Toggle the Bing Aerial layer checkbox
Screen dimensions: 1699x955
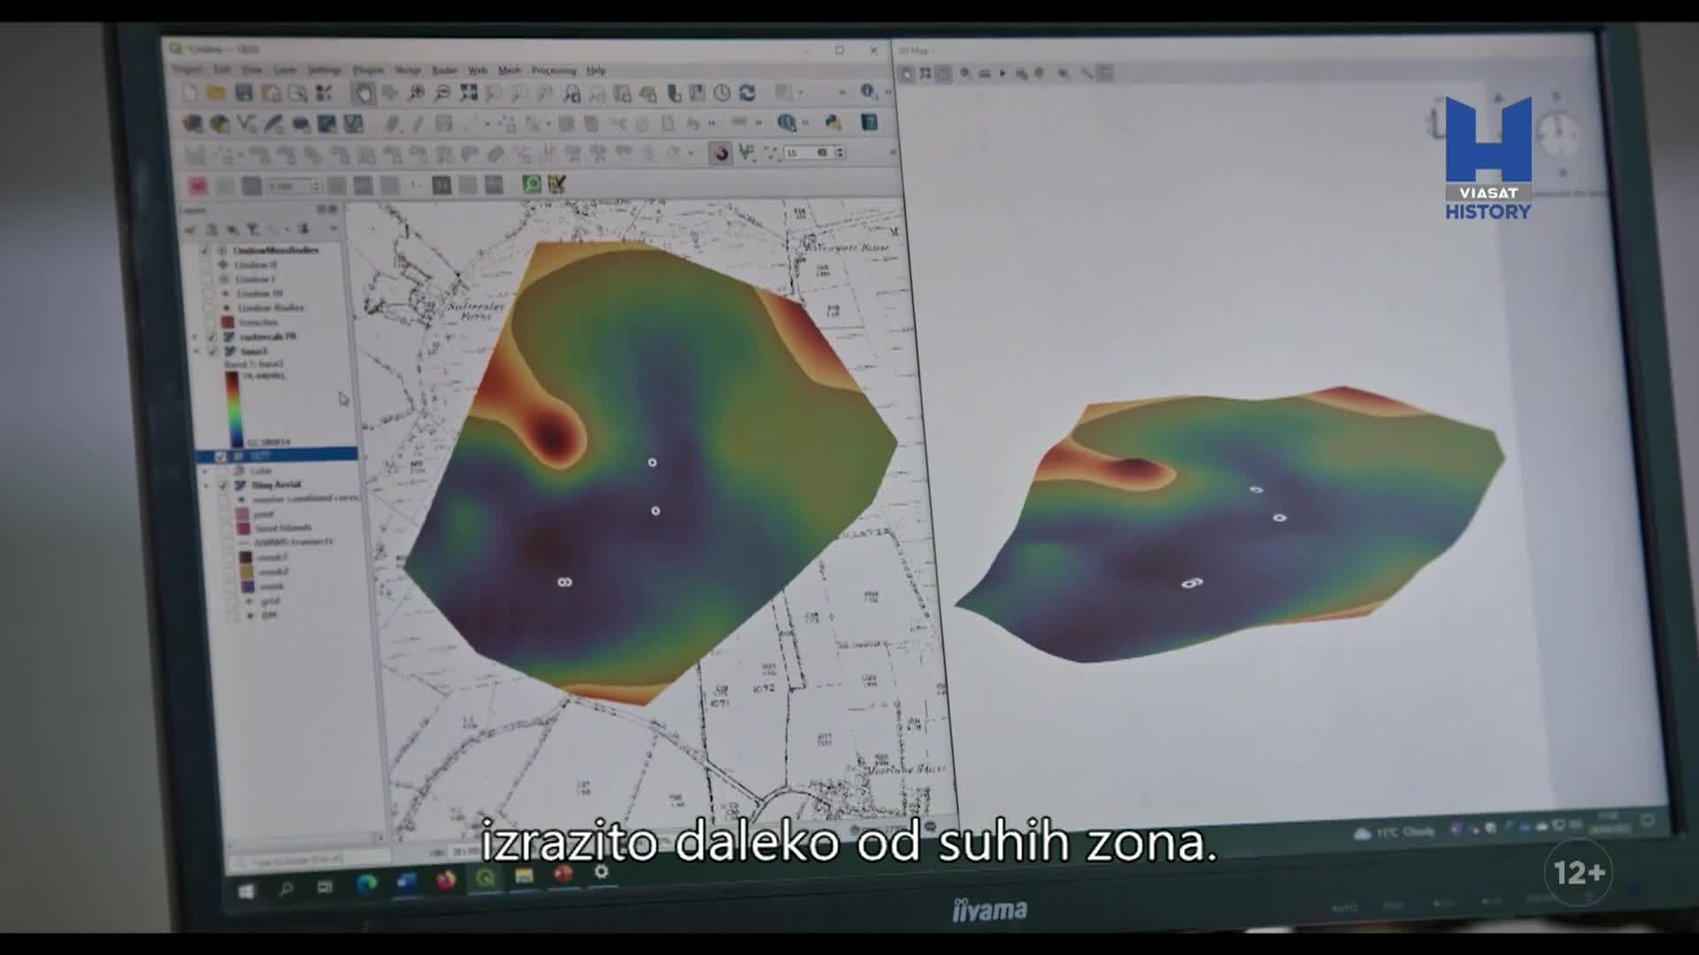223,485
